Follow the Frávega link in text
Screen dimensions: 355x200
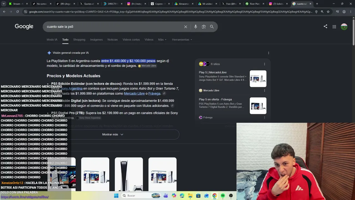[x=154, y=94]
